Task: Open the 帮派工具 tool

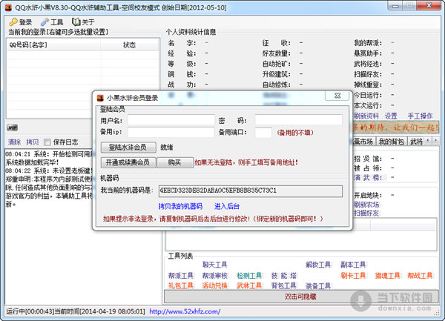Action: click(181, 275)
